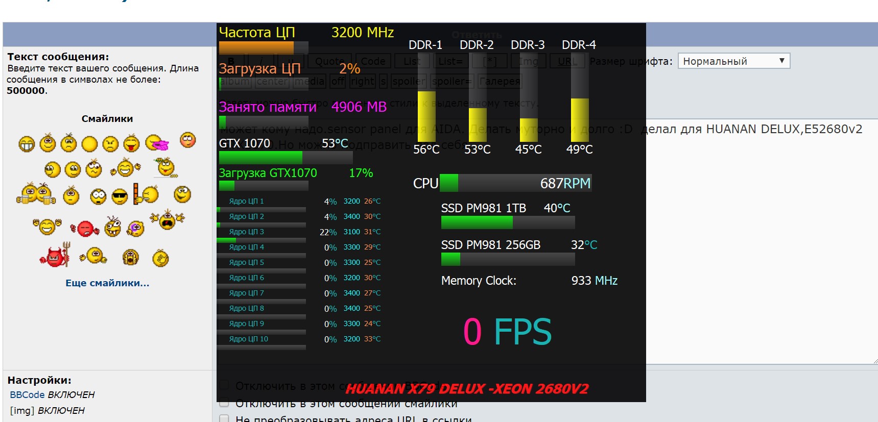Click the Смайлики heading
Screen dimensions: 878x422
pyautogui.click(x=107, y=119)
